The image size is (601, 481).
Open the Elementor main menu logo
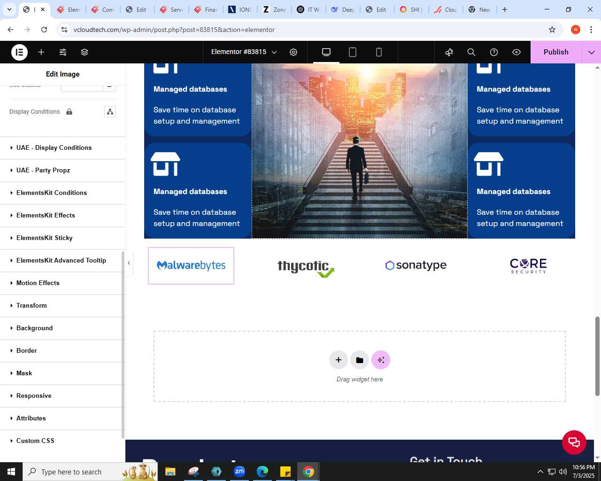pyautogui.click(x=19, y=52)
